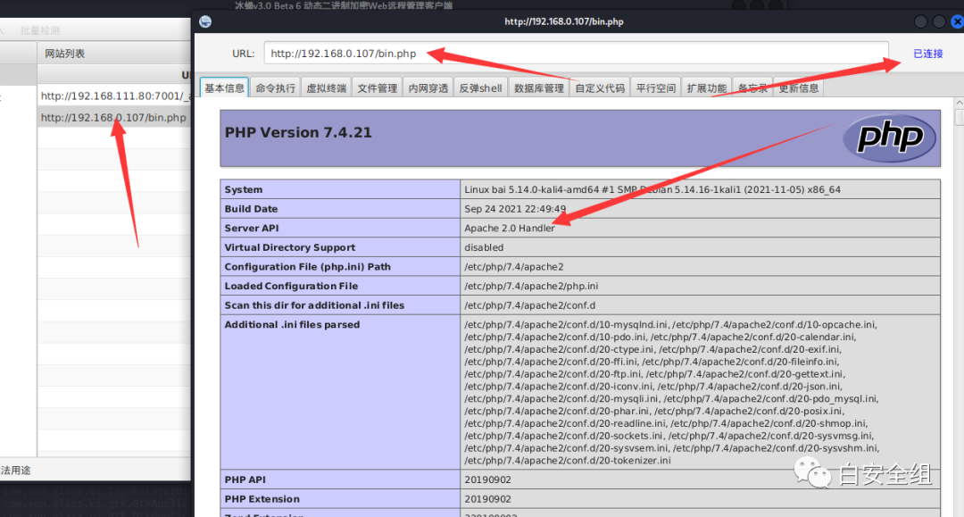Click the 已连接 connection status text
Screen dimensions: 964x517
[927, 54]
